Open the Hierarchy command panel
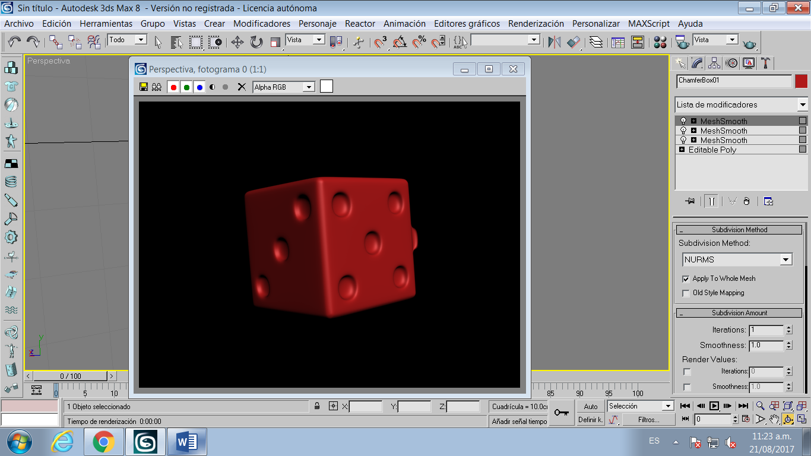Screen dimensions: 811x456 (x=714, y=63)
